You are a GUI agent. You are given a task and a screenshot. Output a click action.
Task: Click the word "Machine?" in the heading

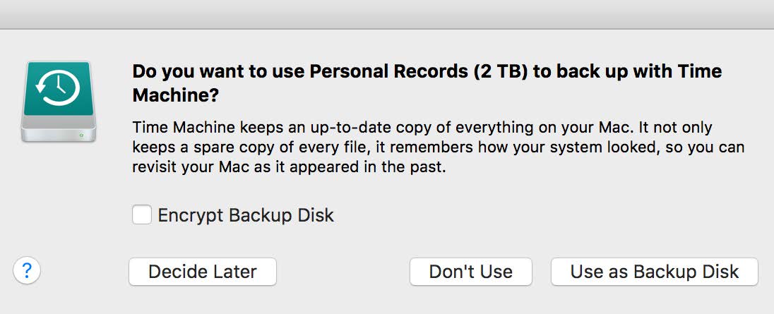[176, 95]
